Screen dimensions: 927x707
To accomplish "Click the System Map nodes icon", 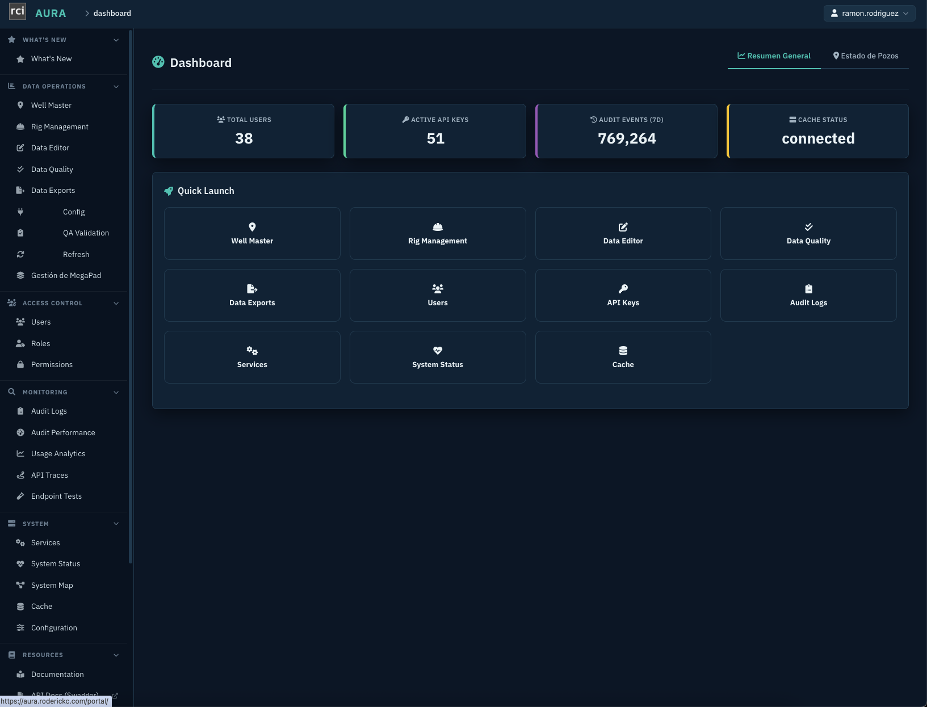I will tap(20, 585).
